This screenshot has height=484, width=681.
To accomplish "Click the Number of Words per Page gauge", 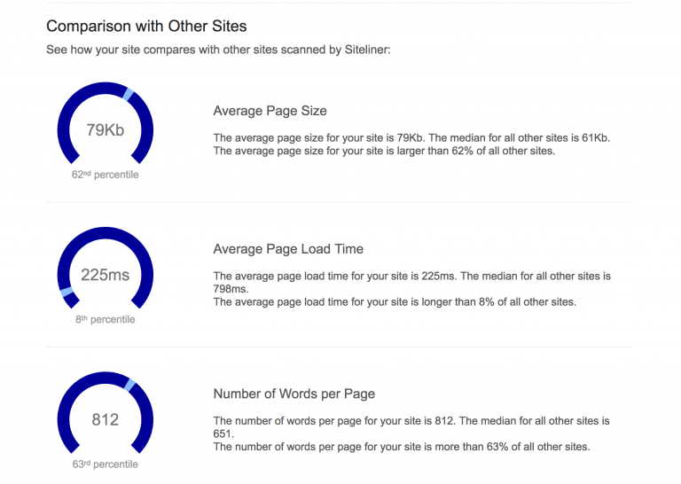I will click(106, 412).
